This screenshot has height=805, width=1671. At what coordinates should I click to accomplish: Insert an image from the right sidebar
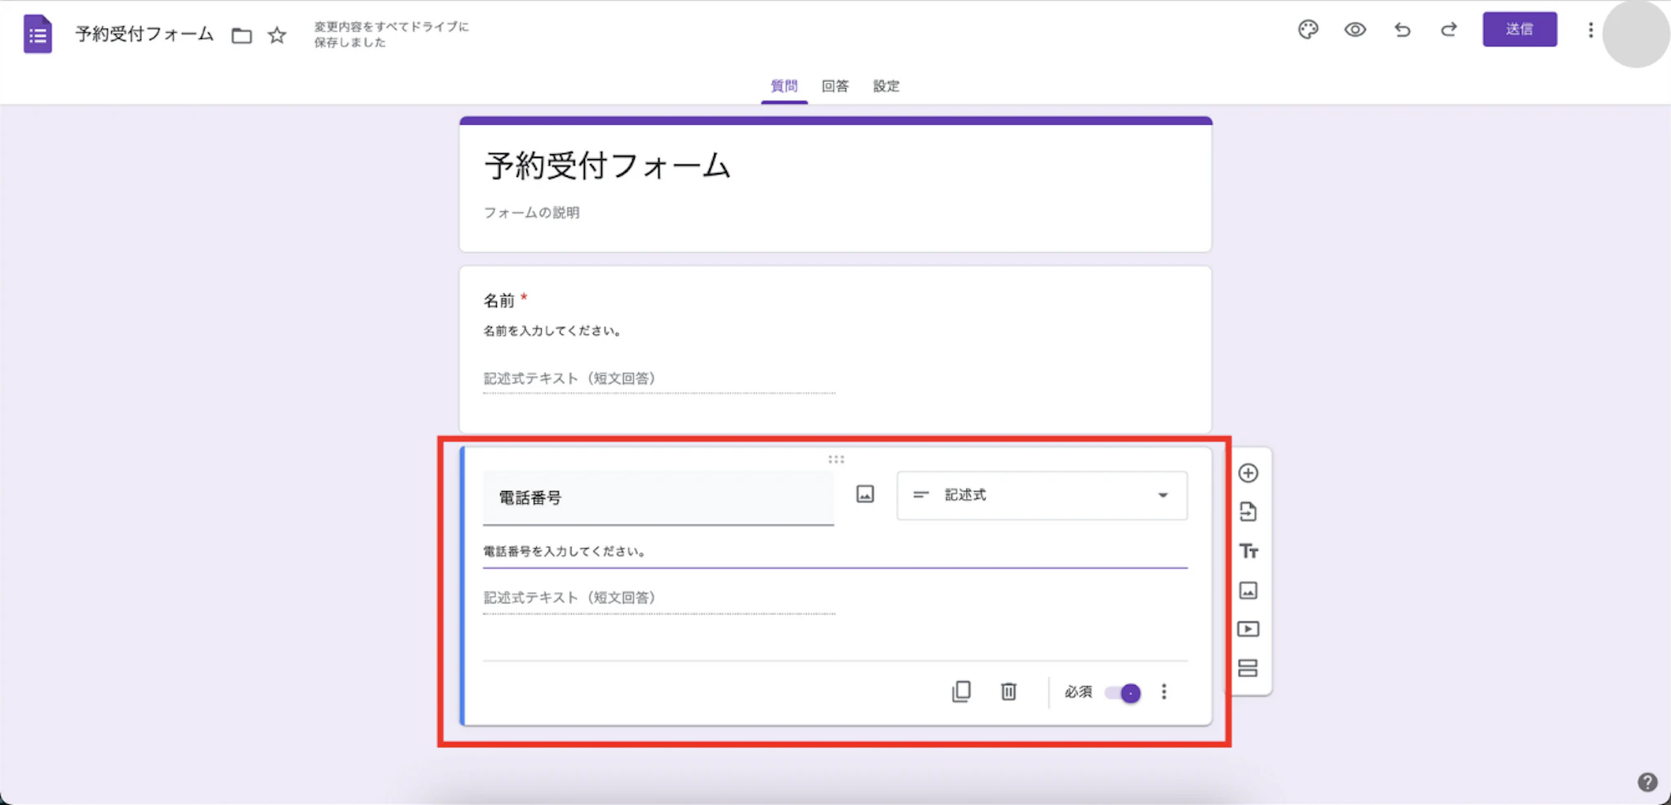1248,590
